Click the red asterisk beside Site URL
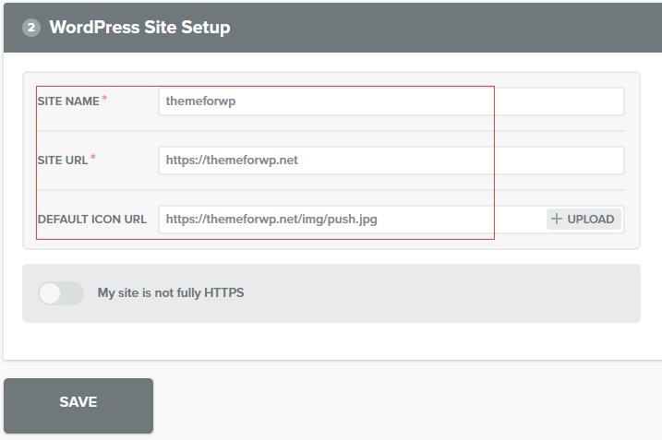The height and width of the screenshot is (440, 662). pos(92,158)
